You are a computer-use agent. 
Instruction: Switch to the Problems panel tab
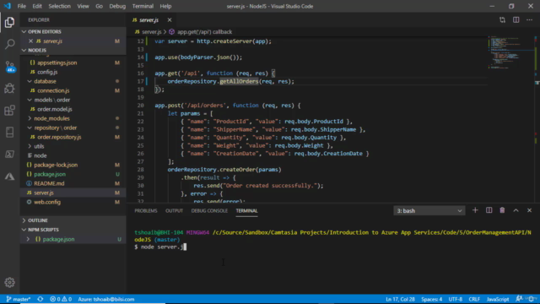click(x=146, y=210)
